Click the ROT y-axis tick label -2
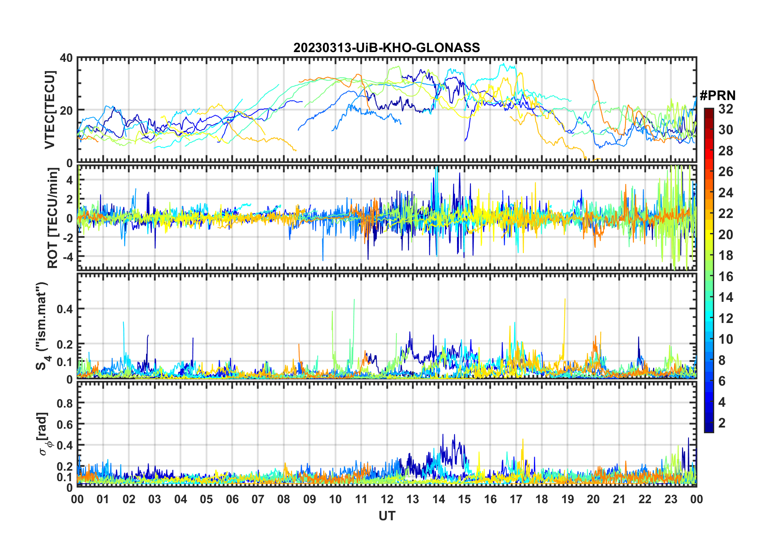 pyautogui.click(x=67, y=238)
